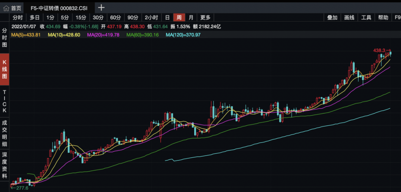Open the 画线 drawing tools
This screenshot has height=192, width=401.
coord(349,18)
